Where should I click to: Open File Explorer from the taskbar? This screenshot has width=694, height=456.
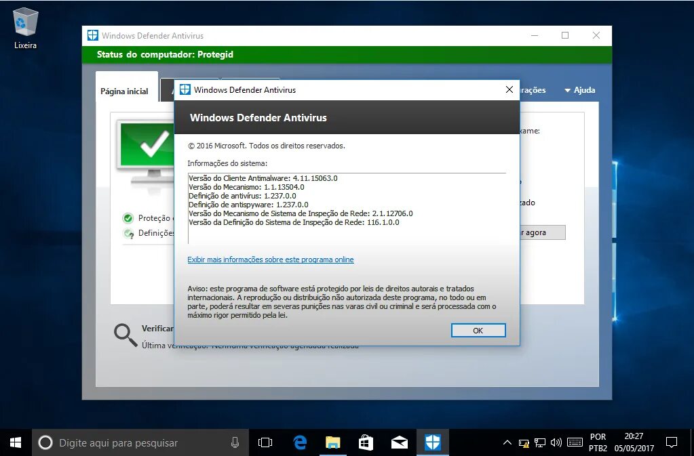click(x=333, y=442)
